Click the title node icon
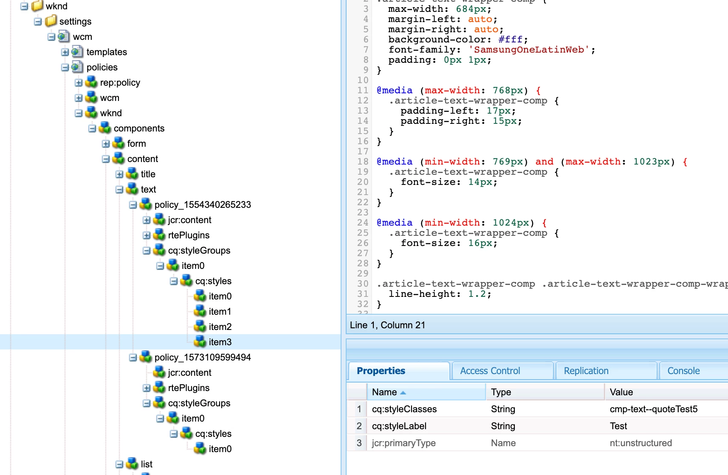Screen dimensions: 728x475 (x=132, y=174)
